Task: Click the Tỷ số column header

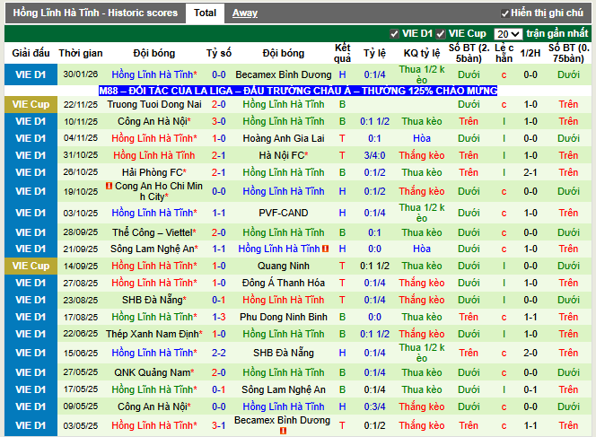Action: (x=218, y=53)
